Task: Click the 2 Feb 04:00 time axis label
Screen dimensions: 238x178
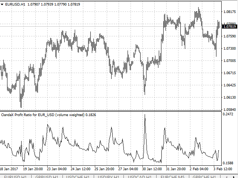Action: [x=199, y=169]
